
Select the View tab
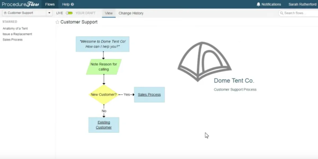tap(109, 13)
